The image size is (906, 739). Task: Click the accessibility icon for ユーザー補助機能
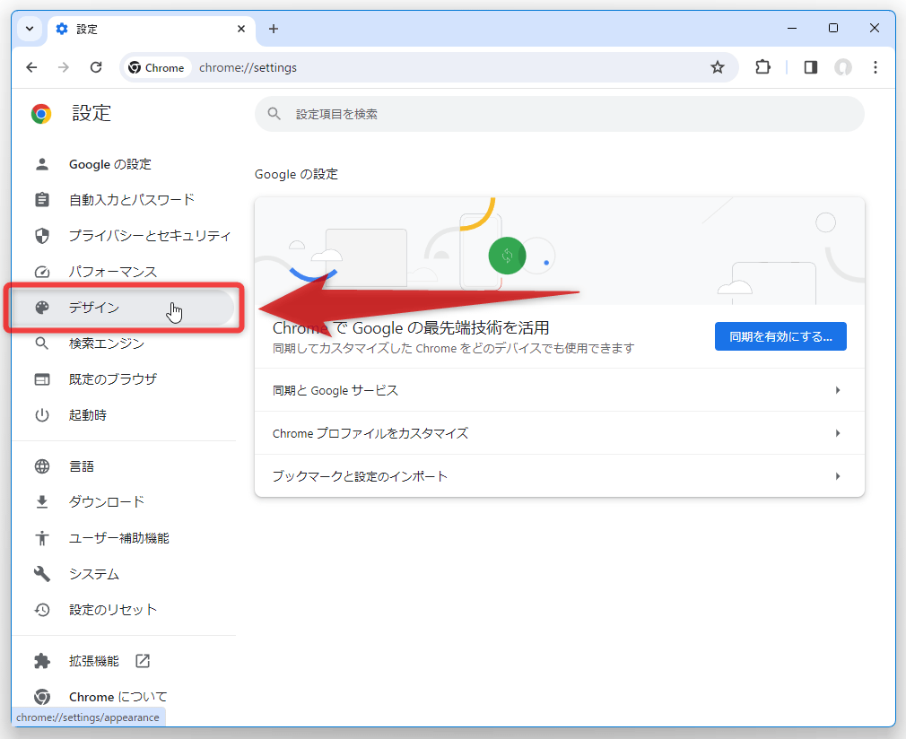pos(42,538)
